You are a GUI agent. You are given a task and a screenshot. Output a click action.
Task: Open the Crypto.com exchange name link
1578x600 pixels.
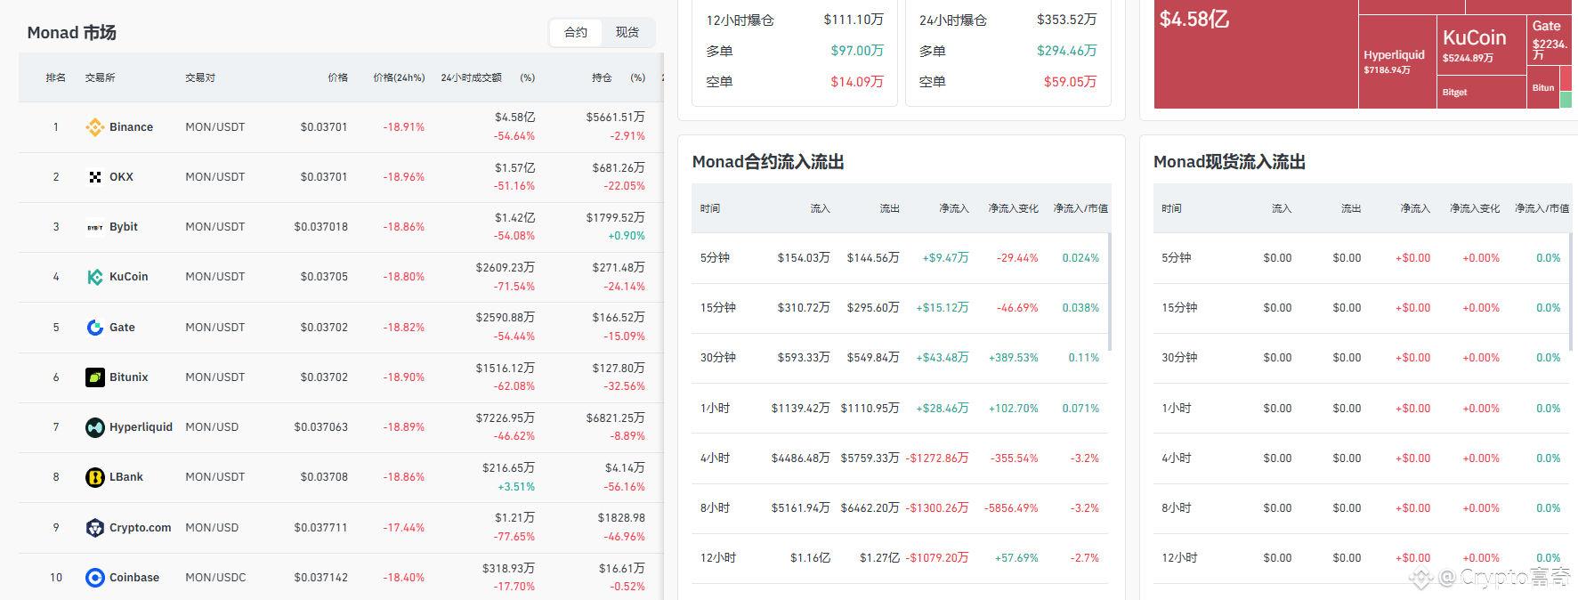140,528
